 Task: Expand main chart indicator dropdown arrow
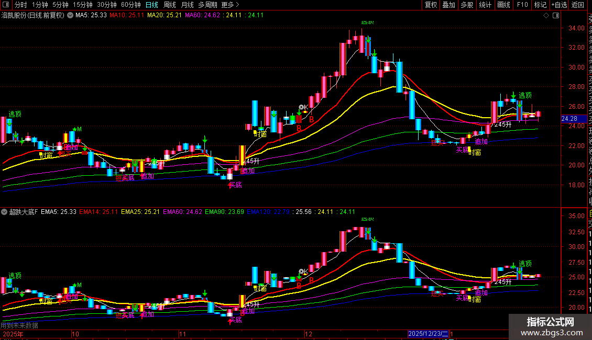70,16
